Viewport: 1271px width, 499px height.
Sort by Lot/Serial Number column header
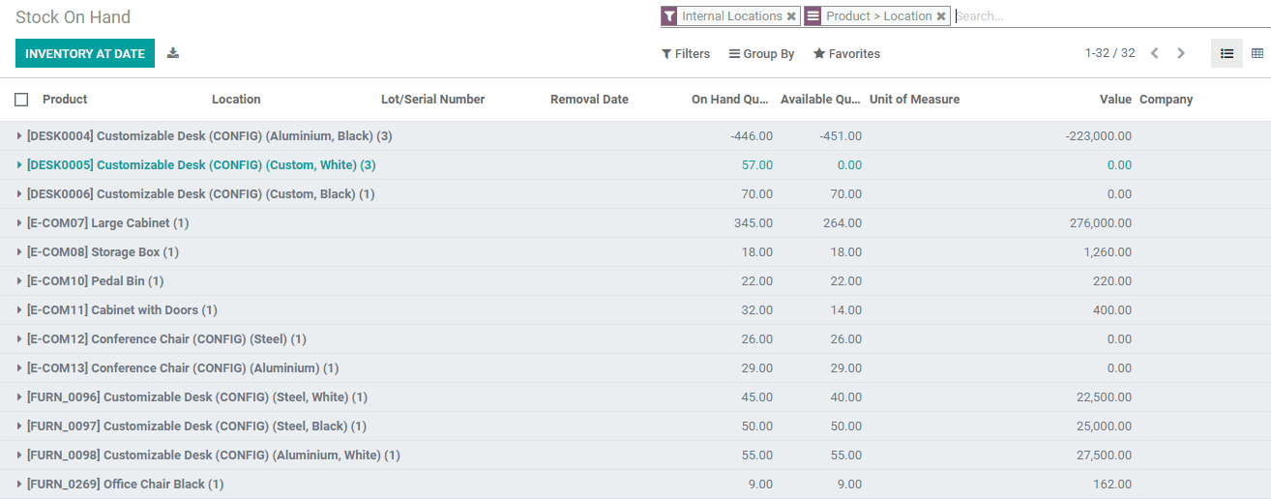(432, 100)
